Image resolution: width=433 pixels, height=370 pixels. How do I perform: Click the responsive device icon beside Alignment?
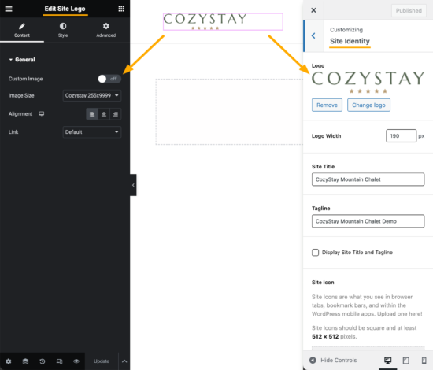click(x=42, y=114)
